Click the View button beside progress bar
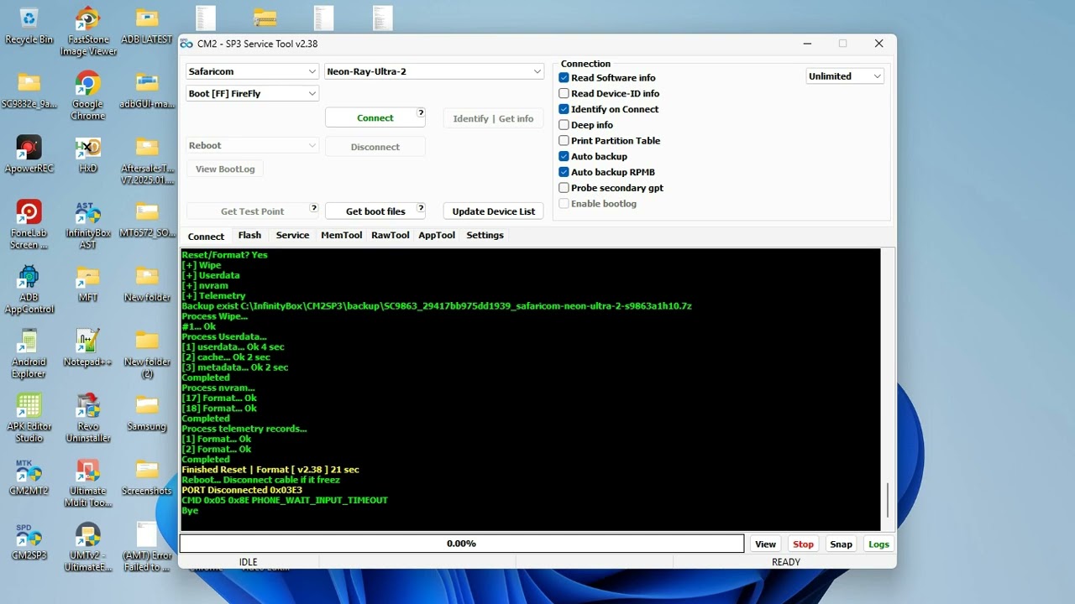The height and width of the screenshot is (604, 1075). coord(765,544)
